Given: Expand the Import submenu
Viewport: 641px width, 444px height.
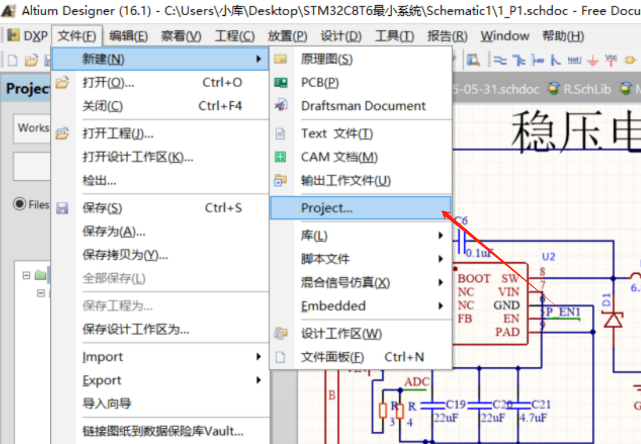Looking at the screenshot, I should coord(258,357).
